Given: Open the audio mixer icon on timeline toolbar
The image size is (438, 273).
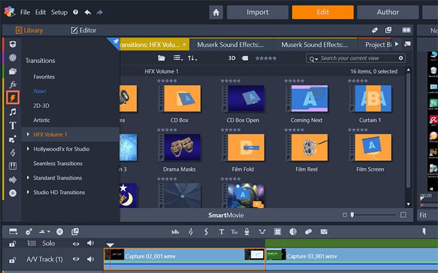Looking at the screenshot, I should (175, 232).
